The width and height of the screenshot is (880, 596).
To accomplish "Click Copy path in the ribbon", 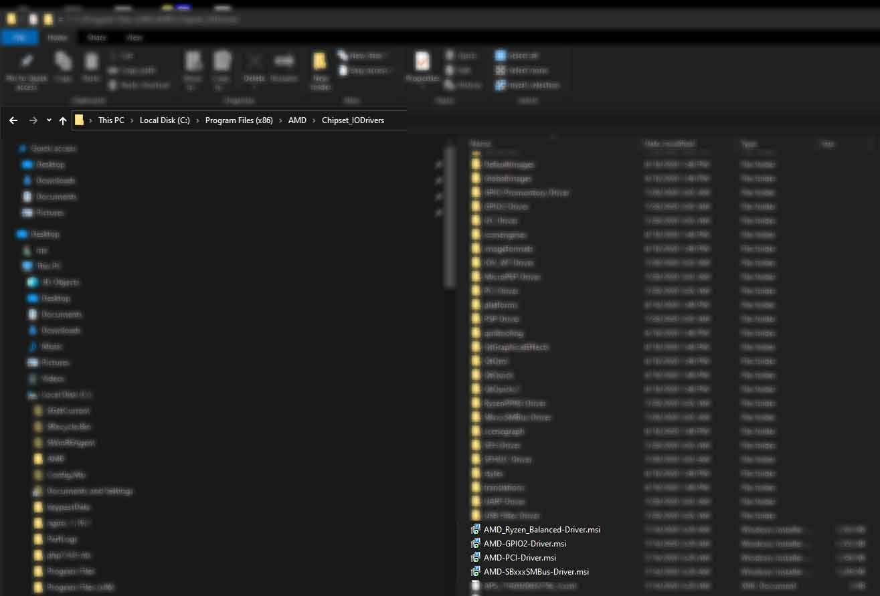I will pos(132,70).
